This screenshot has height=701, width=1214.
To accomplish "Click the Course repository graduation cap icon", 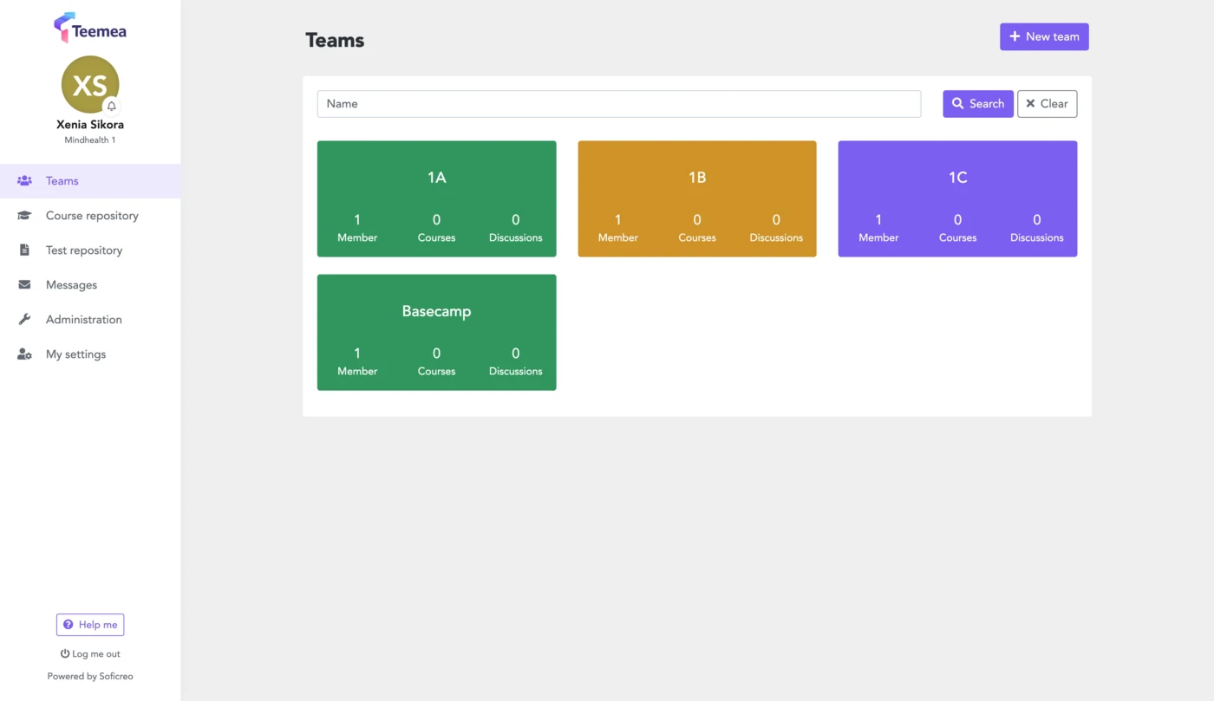I will click(x=24, y=216).
